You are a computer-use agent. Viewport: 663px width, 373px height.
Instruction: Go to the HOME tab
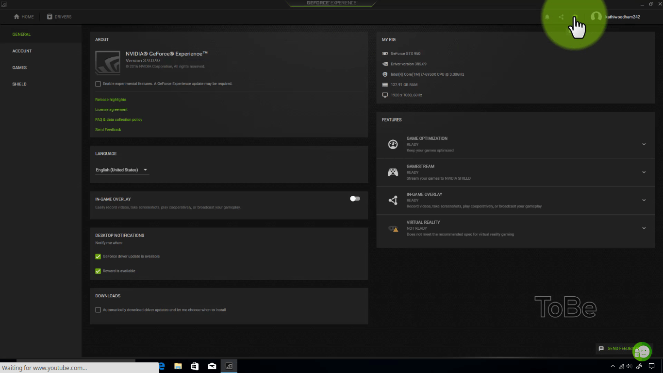click(x=24, y=17)
